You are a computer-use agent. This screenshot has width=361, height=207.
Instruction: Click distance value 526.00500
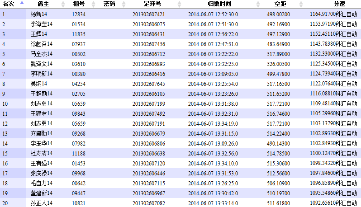(279, 64)
